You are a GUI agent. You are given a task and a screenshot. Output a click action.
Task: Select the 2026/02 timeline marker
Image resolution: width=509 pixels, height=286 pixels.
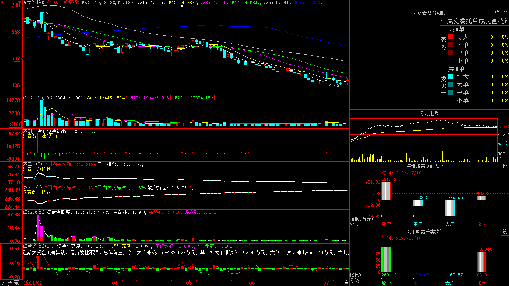tap(33, 283)
